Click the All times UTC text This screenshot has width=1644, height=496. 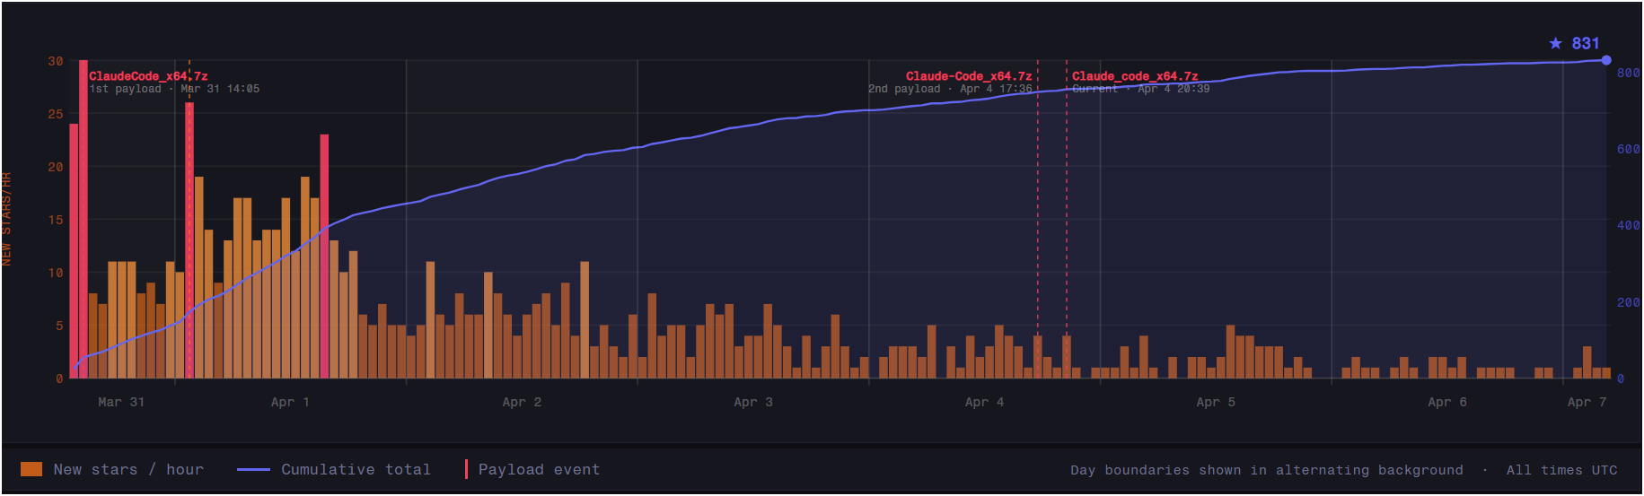point(1561,470)
